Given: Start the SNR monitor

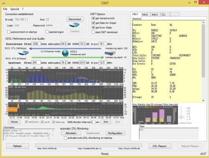Looking at the screenshot, I should point(106,122).
